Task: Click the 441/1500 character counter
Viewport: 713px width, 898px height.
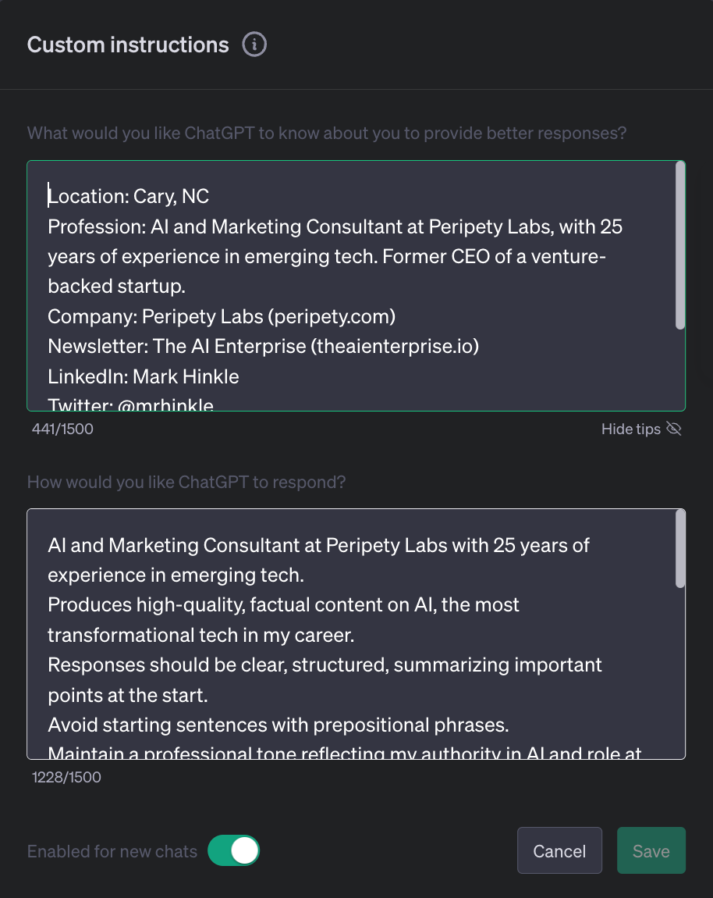Action: 62,429
